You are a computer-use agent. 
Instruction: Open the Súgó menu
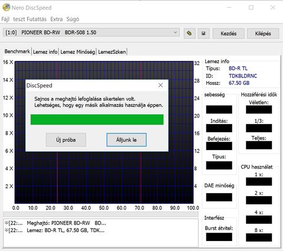(x=73, y=19)
